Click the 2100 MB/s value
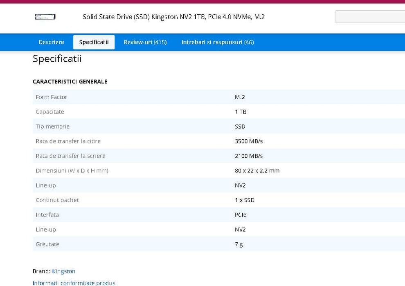 click(249, 156)
